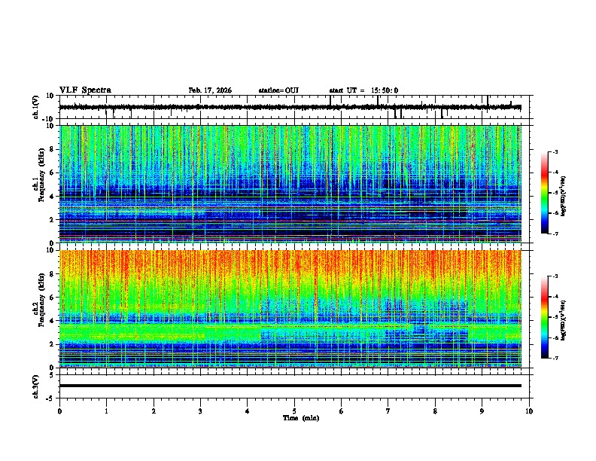596x461 pixels.
Task: Click the "6" tick on ch.1 frequency axis
Action: [53, 172]
